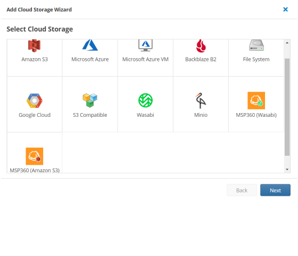
Task: Click the scrollbar down arrow
Action: pyautogui.click(x=287, y=170)
